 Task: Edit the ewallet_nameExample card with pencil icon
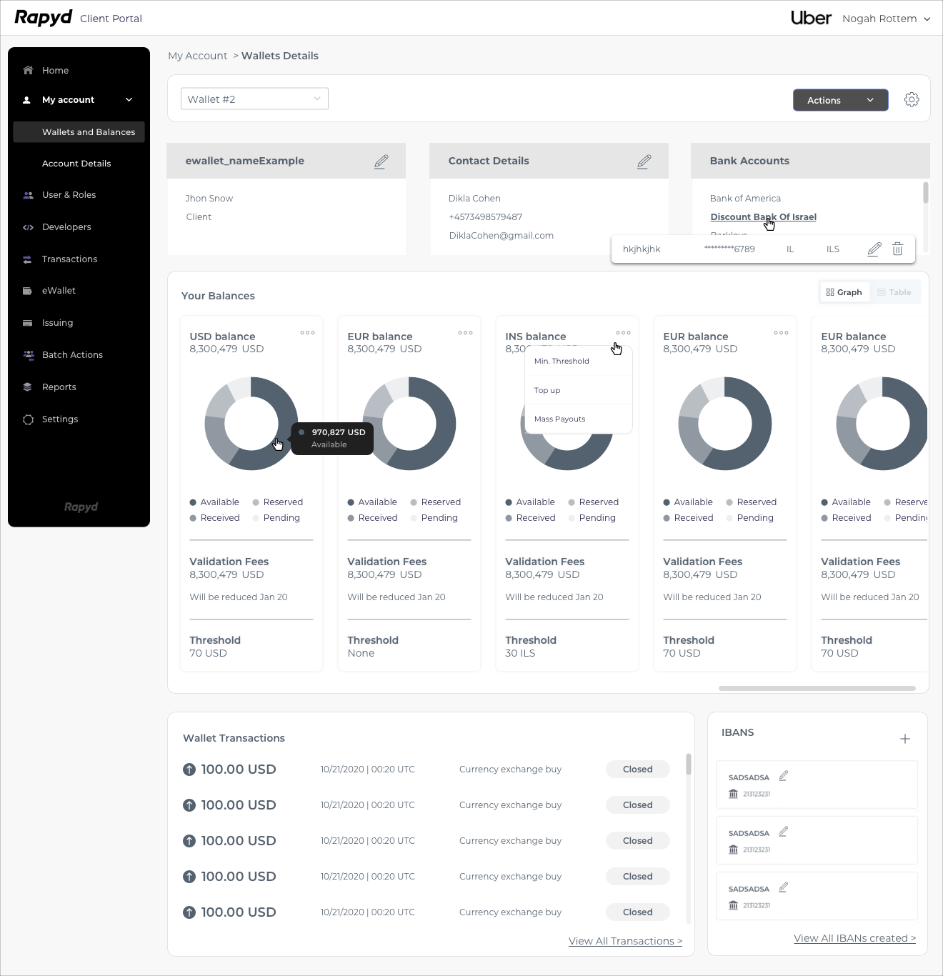381,161
